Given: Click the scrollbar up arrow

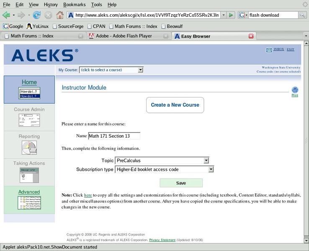Looking at the screenshot, I should [306, 44].
